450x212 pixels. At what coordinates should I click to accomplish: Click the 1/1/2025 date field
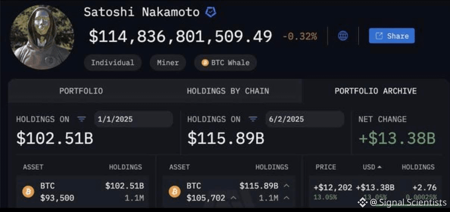coord(133,119)
